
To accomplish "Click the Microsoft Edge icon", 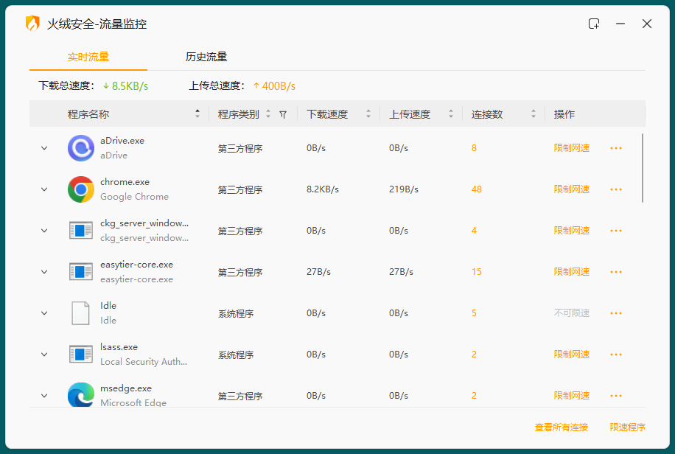I will point(80,395).
